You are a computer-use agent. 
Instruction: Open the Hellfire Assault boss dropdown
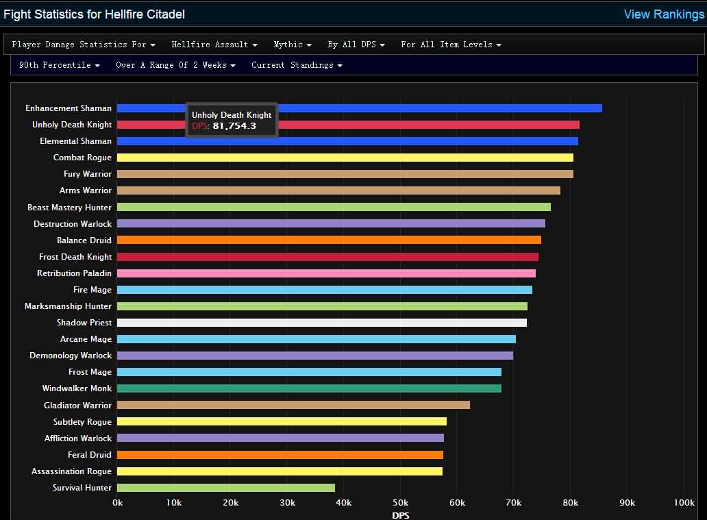click(x=214, y=45)
